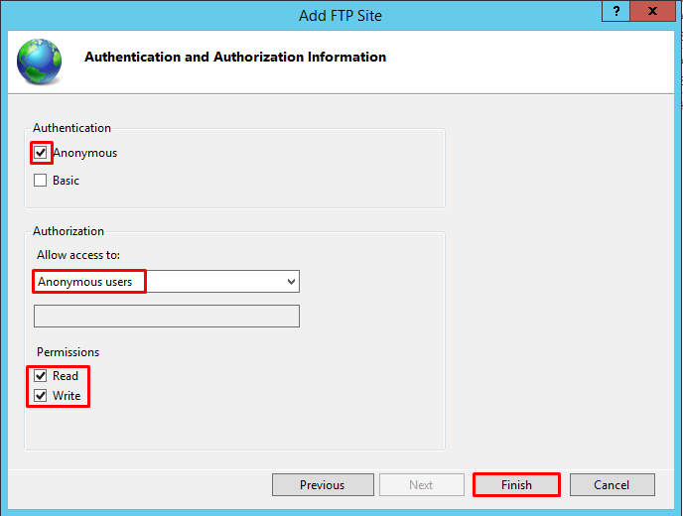Screen dimensions: 683x516
Task: Click the Authentication and Authorization Information heading
Action: 235,58
